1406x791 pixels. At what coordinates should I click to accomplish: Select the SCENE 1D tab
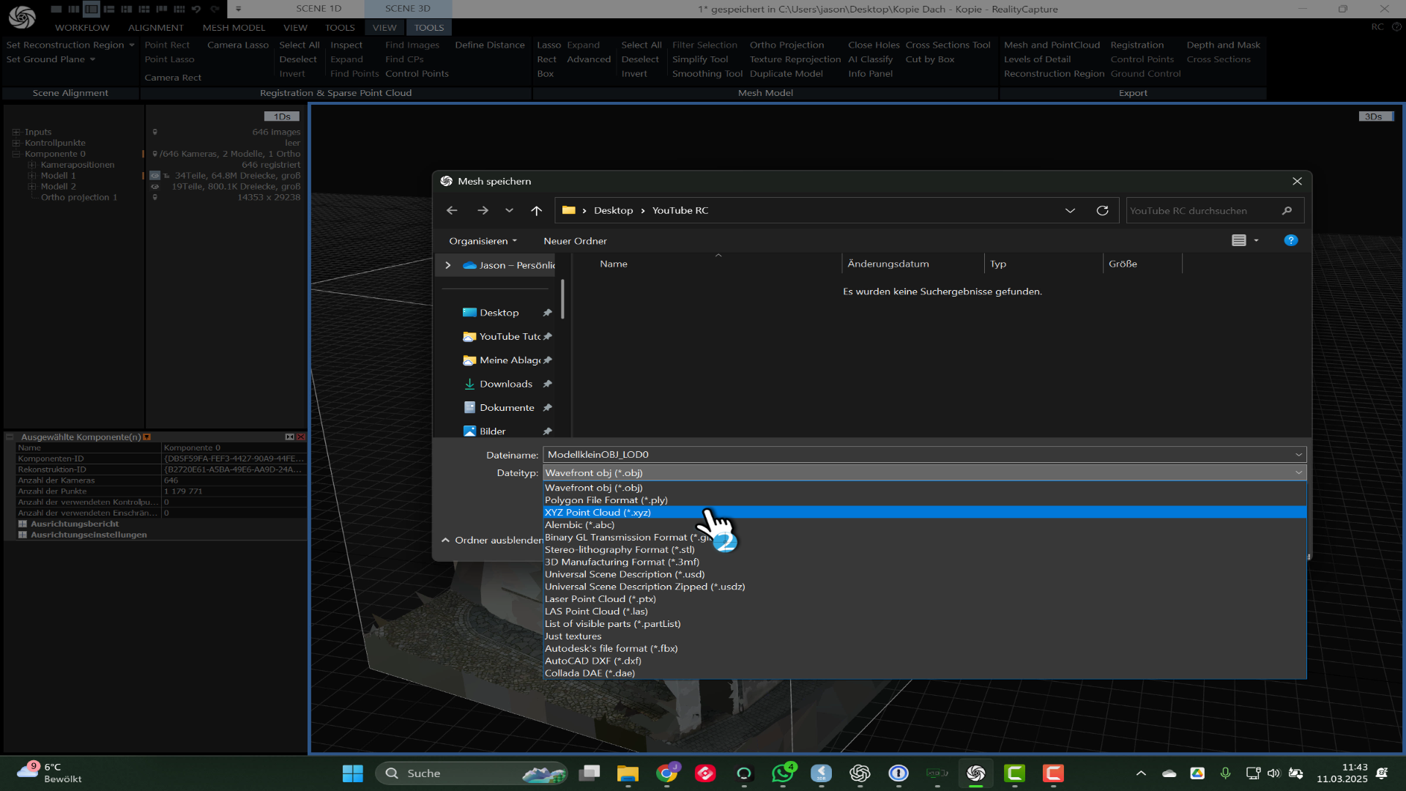319,9
